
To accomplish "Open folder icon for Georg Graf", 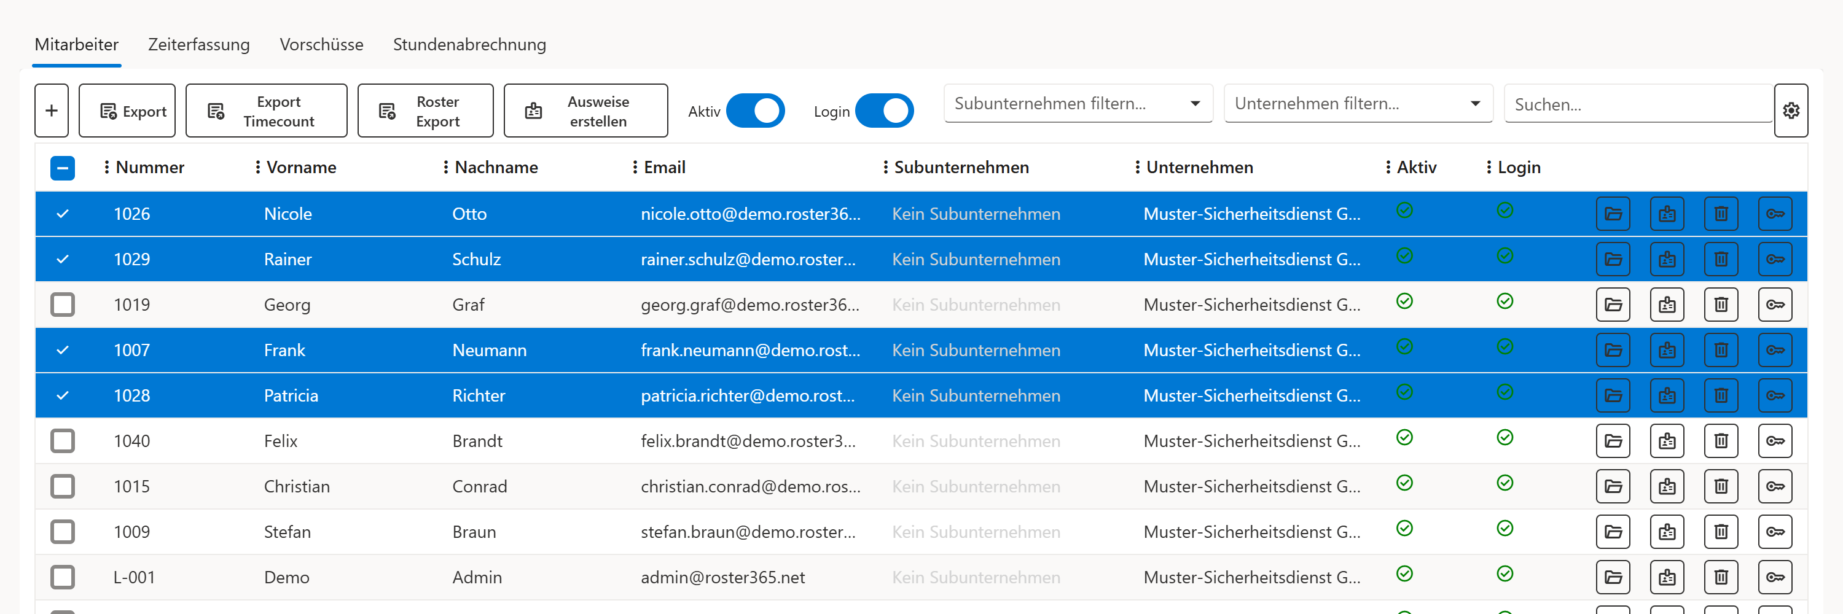I will (1613, 305).
